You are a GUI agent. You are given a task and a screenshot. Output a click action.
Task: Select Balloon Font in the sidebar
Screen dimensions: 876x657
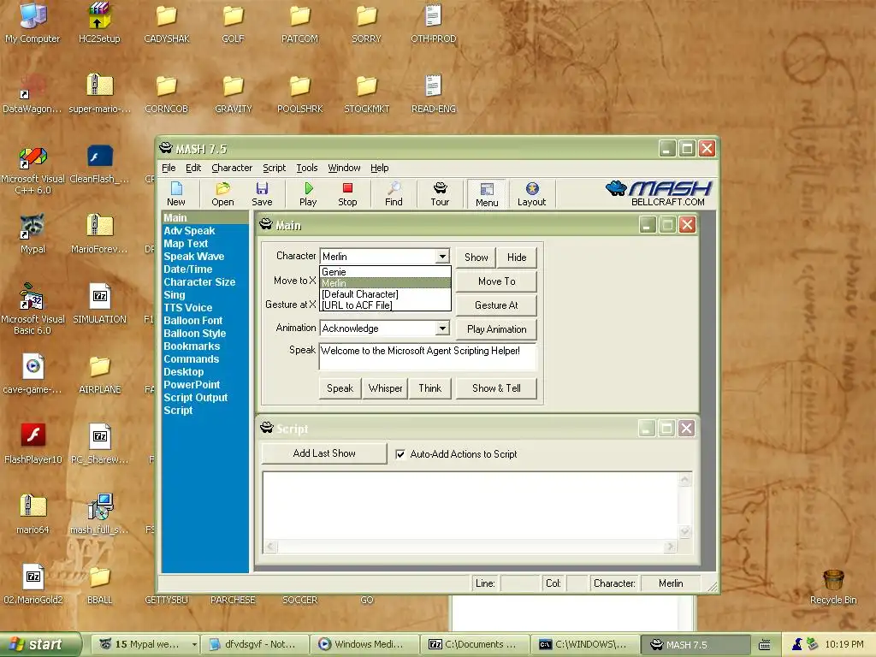pyautogui.click(x=192, y=321)
